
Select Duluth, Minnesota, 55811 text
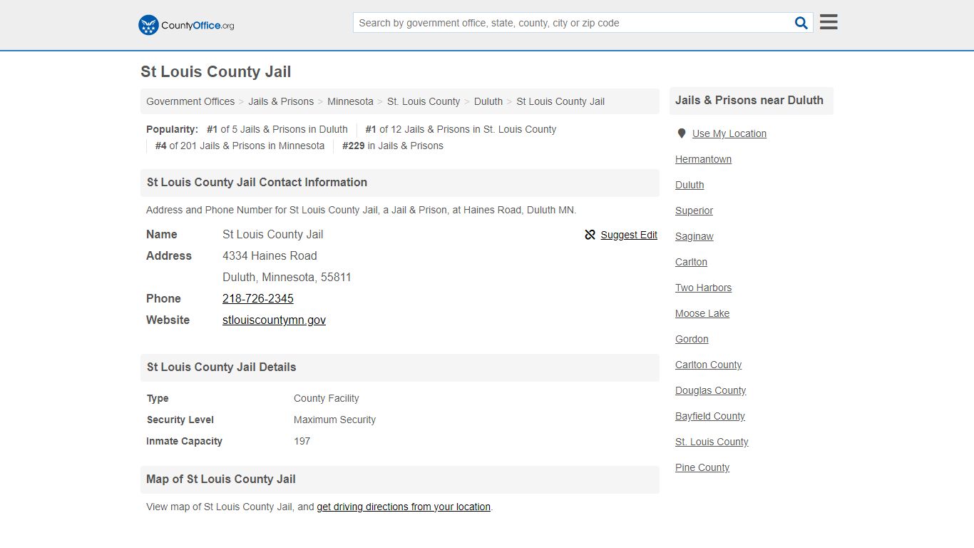coord(287,277)
